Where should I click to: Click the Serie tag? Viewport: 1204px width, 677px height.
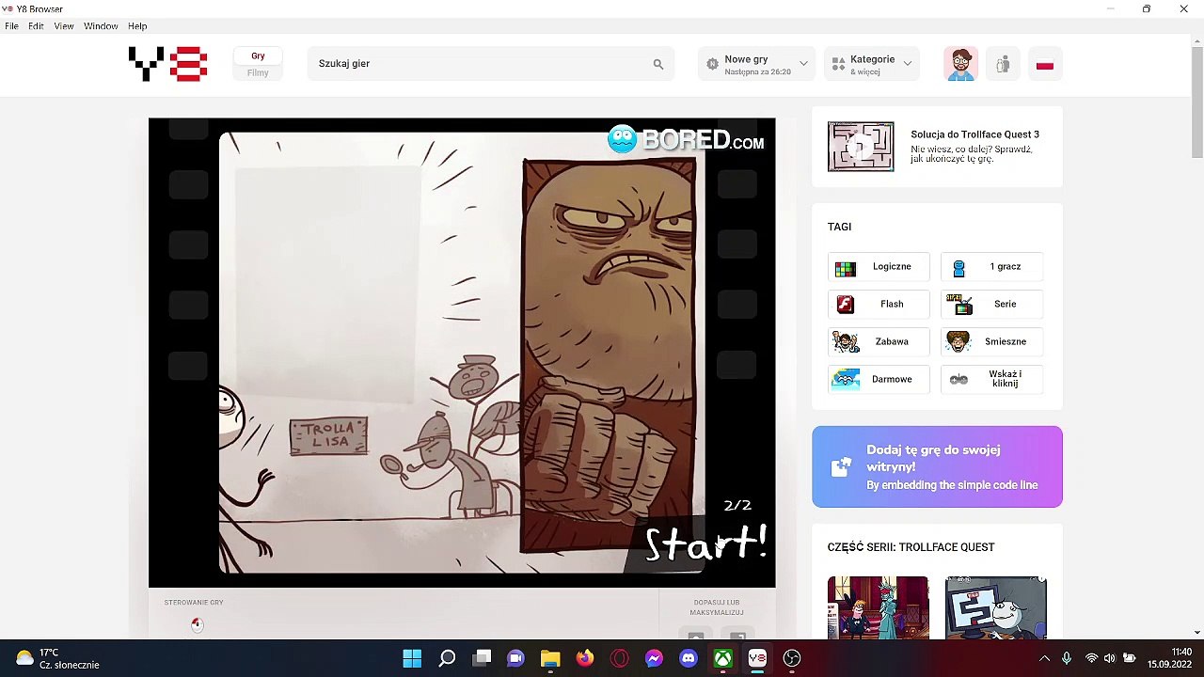point(991,304)
